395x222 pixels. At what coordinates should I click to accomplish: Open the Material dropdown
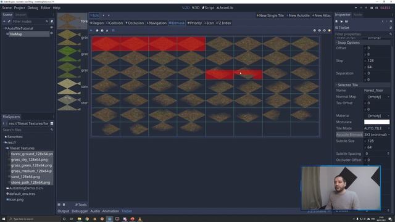coord(377,116)
